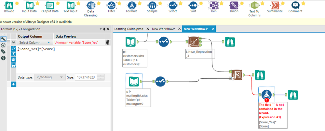Open the help question mark icon

coord(3,58)
